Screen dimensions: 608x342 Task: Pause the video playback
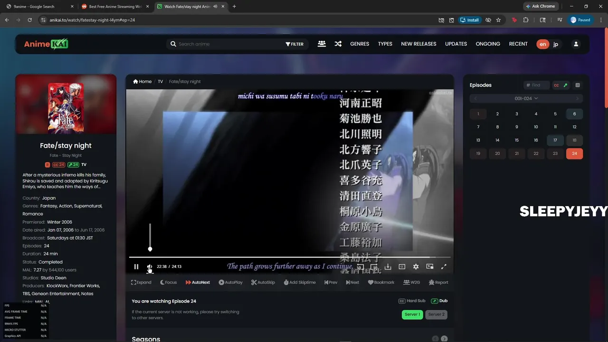click(136, 267)
